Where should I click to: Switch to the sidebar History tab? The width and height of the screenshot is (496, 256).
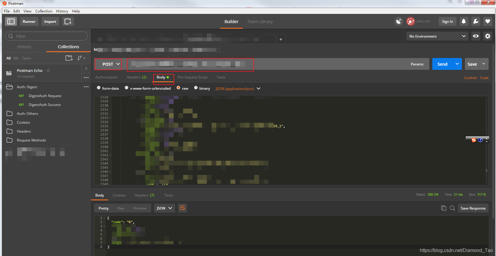pos(24,47)
